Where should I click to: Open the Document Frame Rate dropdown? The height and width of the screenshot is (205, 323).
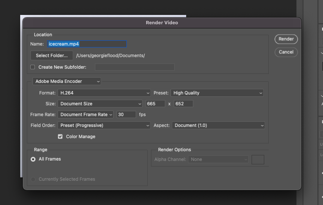(x=86, y=115)
